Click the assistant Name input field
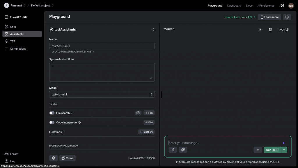The height and width of the screenshot is (168, 298). click(102, 46)
